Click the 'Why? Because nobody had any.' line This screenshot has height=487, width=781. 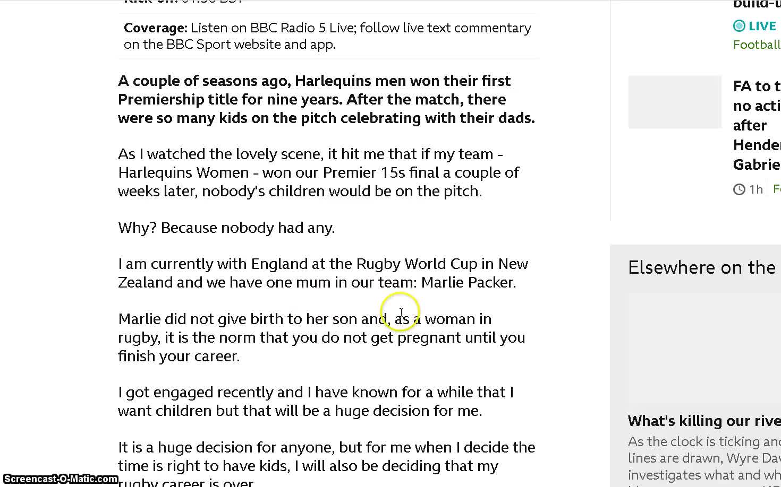[x=226, y=228]
